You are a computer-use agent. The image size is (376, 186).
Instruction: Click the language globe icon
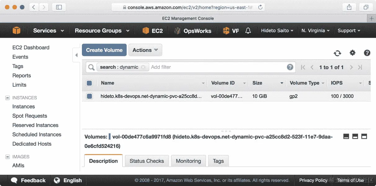point(57,180)
